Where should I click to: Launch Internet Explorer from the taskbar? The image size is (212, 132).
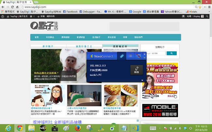[x=8, y=128]
